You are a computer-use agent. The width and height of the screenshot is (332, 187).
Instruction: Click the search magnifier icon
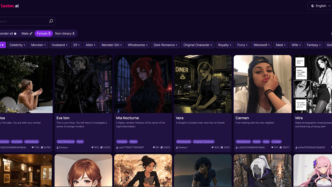pyautogui.click(x=51, y=21)
